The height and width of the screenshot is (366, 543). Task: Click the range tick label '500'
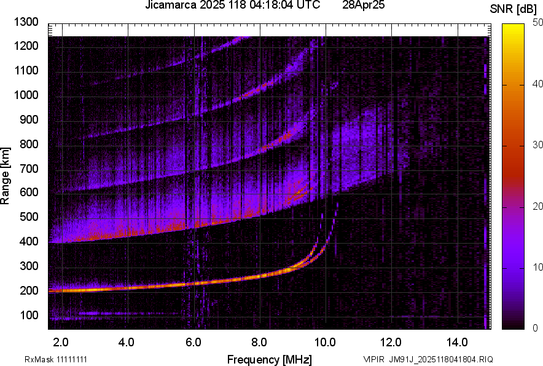(29, 217)
